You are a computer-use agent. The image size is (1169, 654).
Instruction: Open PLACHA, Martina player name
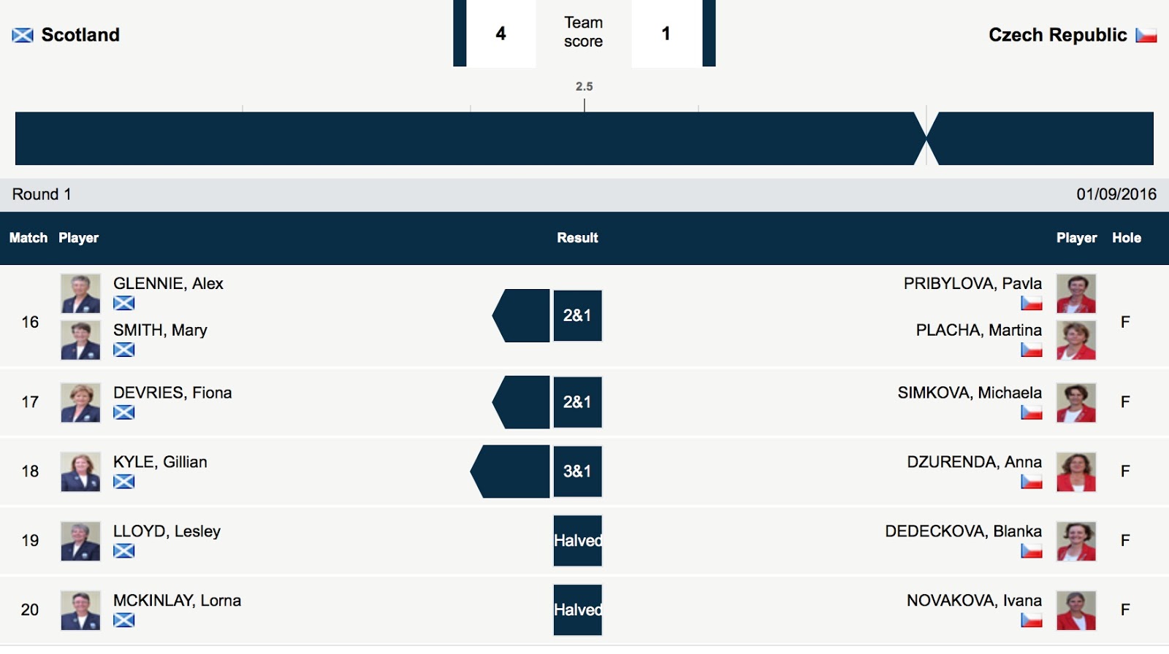point(979,330)
